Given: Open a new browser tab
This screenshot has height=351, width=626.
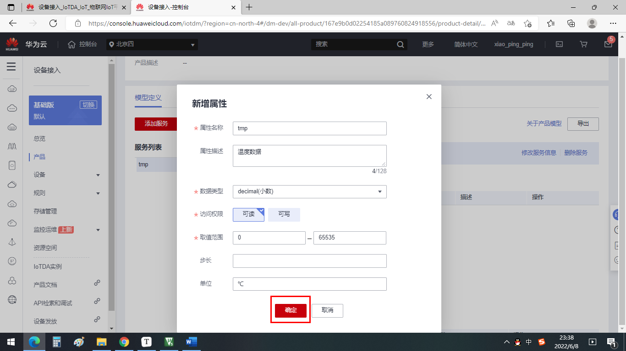Looking at the screenshot, I should tap(249, 7).
